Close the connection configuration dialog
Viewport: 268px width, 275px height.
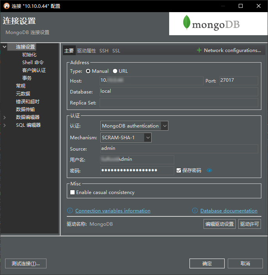pyautogui.click(x=259, y=6)
